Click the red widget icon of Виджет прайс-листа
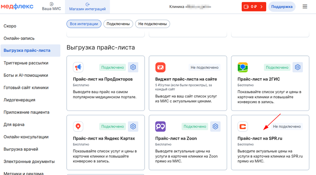The image size is (316, 175). (x=160, y=67)
